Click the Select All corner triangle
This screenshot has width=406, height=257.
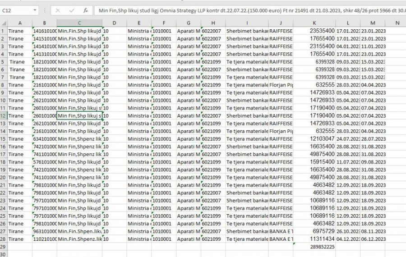coord(4,23)
